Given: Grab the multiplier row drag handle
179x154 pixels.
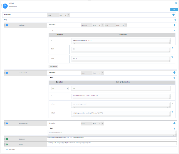Looking at the screenshot, I should pyautogui.click(x=5, y=25).
